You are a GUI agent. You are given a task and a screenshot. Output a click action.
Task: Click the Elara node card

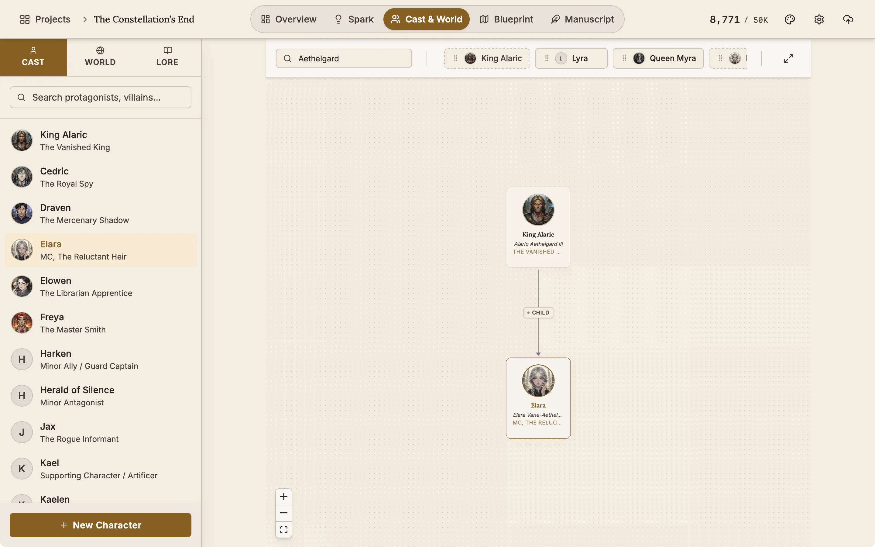pos(538,398)
